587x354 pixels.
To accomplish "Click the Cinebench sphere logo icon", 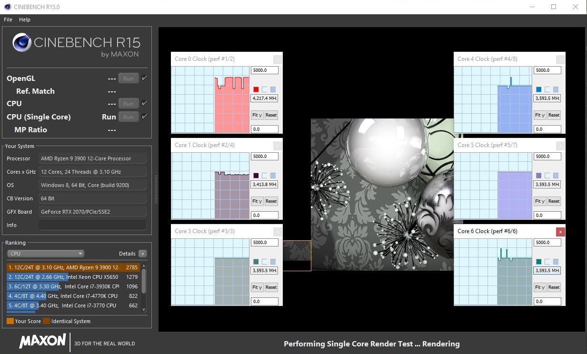I will [22, 43].
